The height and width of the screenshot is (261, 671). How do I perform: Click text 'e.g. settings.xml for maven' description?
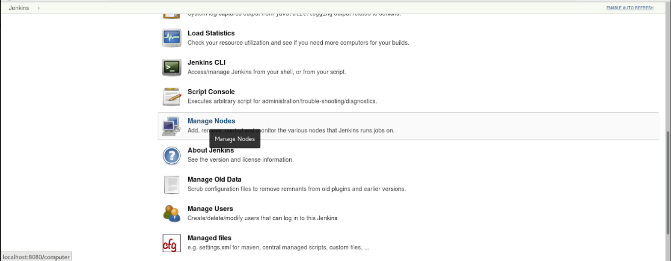[x=278, y=248]
